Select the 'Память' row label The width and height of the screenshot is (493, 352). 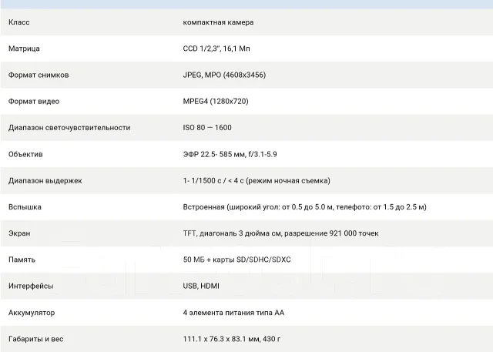pos(22,260)
